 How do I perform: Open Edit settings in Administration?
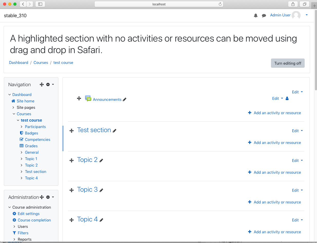pyautogui.click(x=29, y=214)
